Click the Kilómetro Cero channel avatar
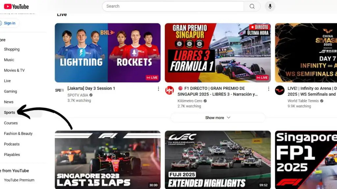This screenshot has width=337, height=189. click(169, 90)
